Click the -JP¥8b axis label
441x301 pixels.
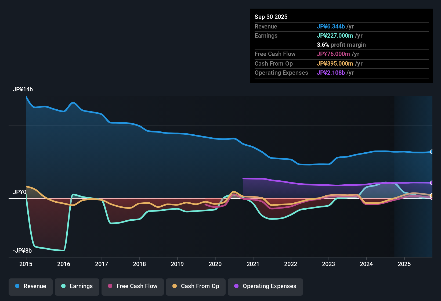coord(22,250)
